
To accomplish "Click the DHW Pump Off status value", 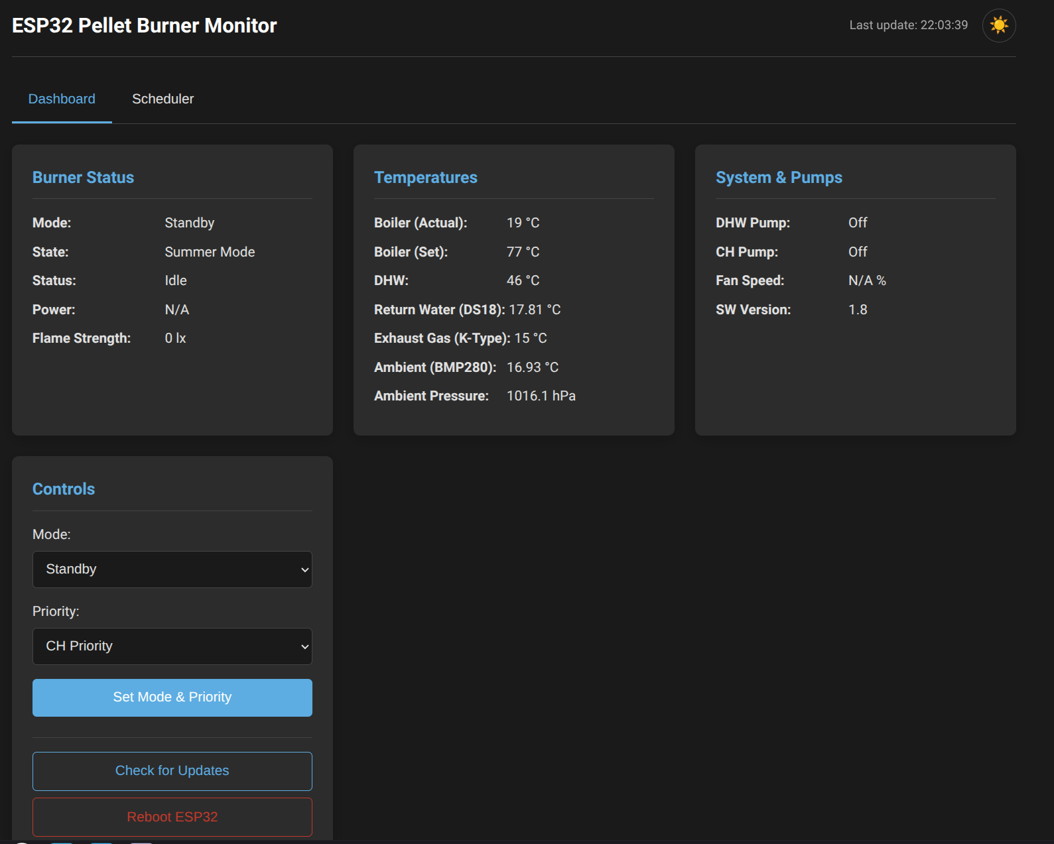I will click(857, 223).
